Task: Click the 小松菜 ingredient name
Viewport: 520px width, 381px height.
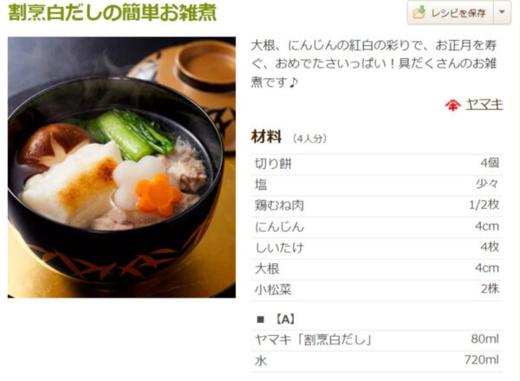Action: point(273,289)
